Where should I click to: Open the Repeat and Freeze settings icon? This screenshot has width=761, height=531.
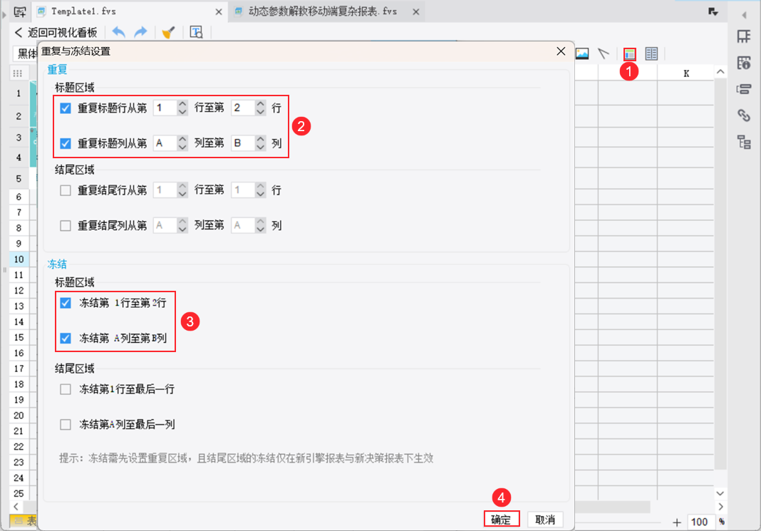click(629, 53)
